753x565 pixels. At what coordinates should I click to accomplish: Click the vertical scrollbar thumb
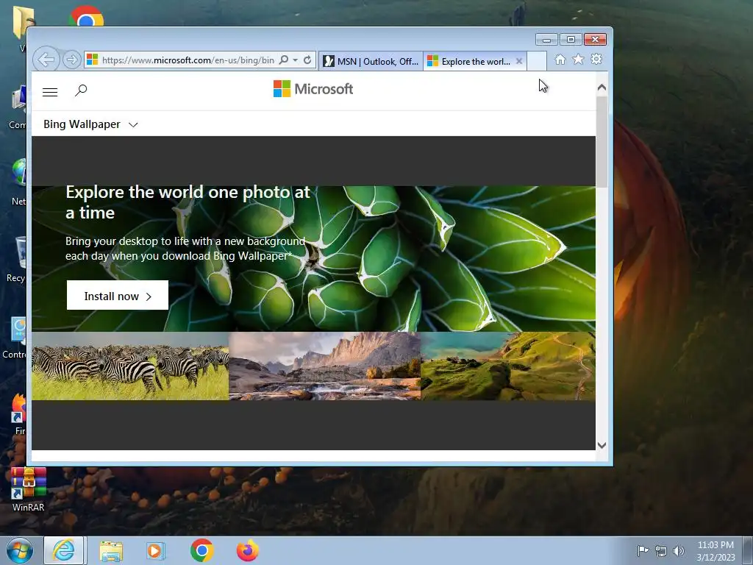point(602,142)
